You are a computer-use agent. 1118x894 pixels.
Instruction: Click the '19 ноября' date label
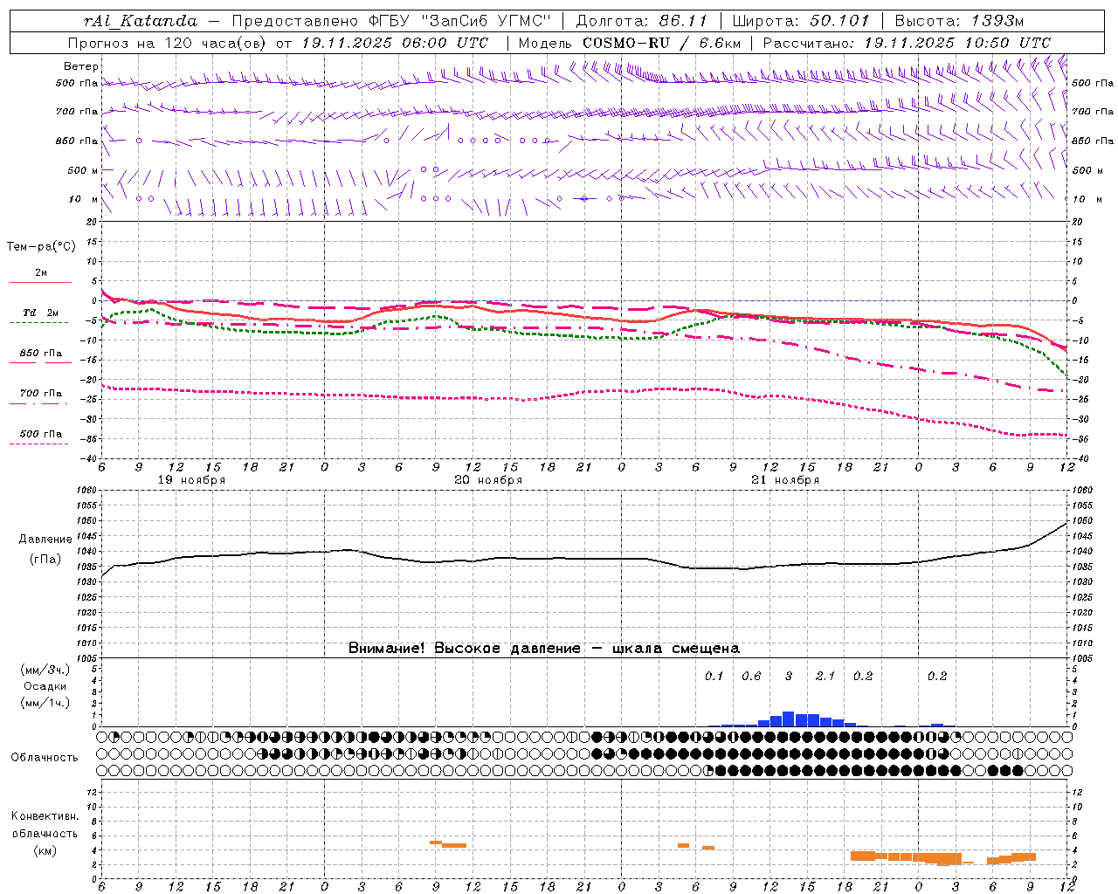(x=191, y=480)
